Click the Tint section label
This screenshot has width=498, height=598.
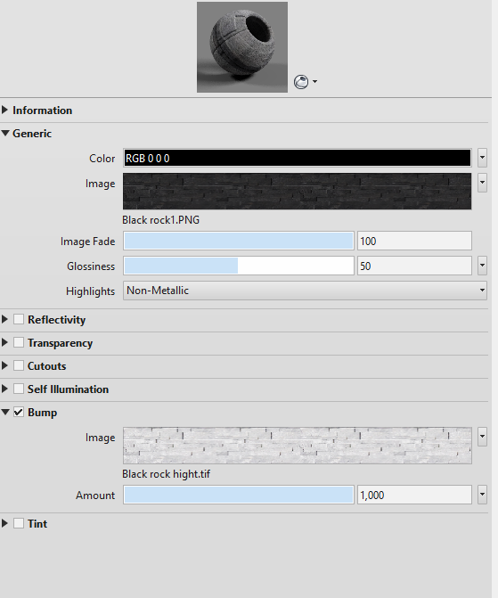point(37,524)
